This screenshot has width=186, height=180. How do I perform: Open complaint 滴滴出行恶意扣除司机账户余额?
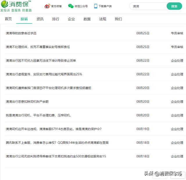point(27,101)
